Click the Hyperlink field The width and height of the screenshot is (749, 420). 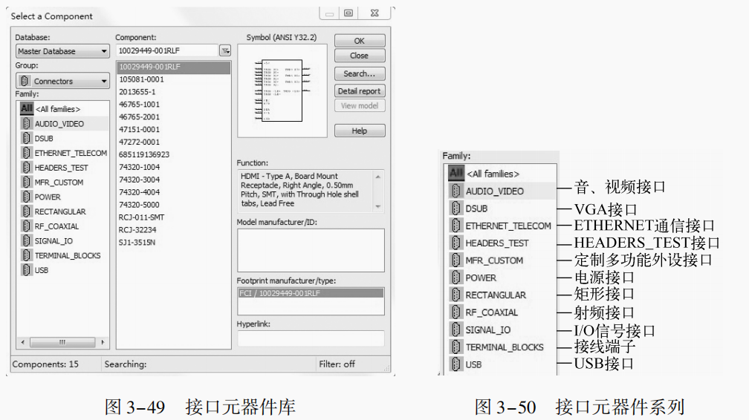point(311,338)
